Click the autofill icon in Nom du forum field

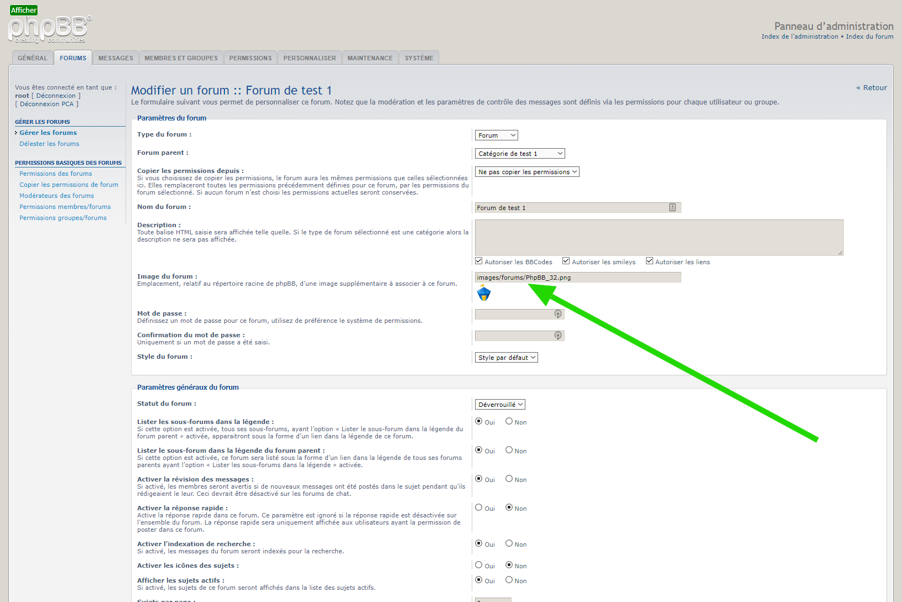click(672, 207)
